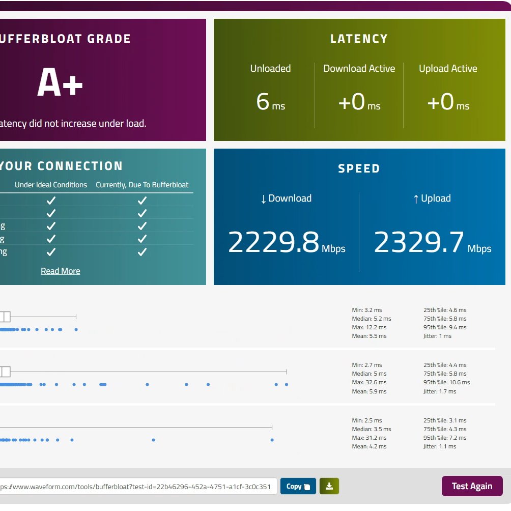The width and height of the screenshot is (511, 511).
Task: Click the Upload label in Speed panel
Action: (x=432, y=198)
